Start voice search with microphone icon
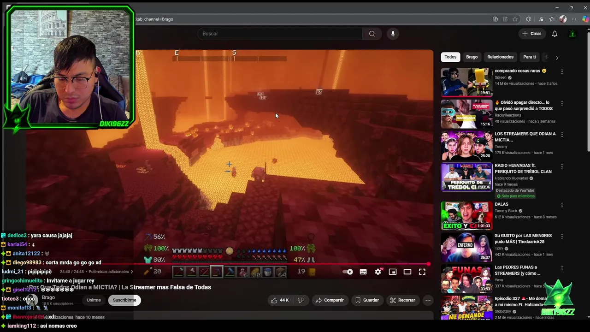Image resolution: width=590 pixels, height=332 pixels. (393, 34)
